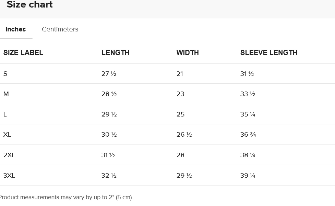Select the 2XL size row label

(9, 155)
